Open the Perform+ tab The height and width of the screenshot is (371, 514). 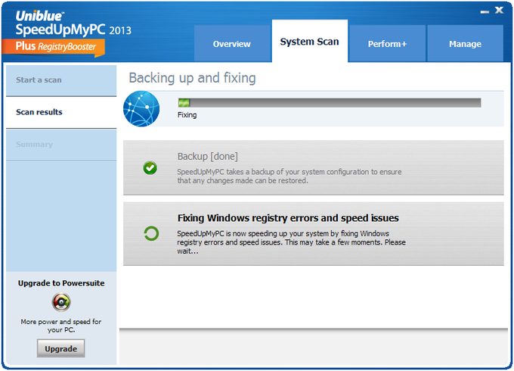(387, 44)
